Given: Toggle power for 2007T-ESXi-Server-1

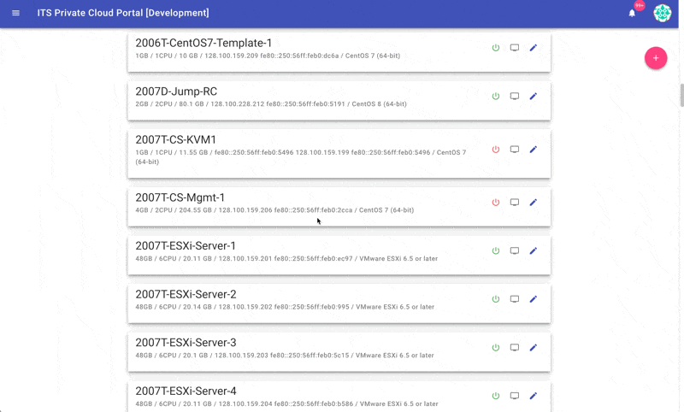Looking at the screenshot, I should [496, 250].
